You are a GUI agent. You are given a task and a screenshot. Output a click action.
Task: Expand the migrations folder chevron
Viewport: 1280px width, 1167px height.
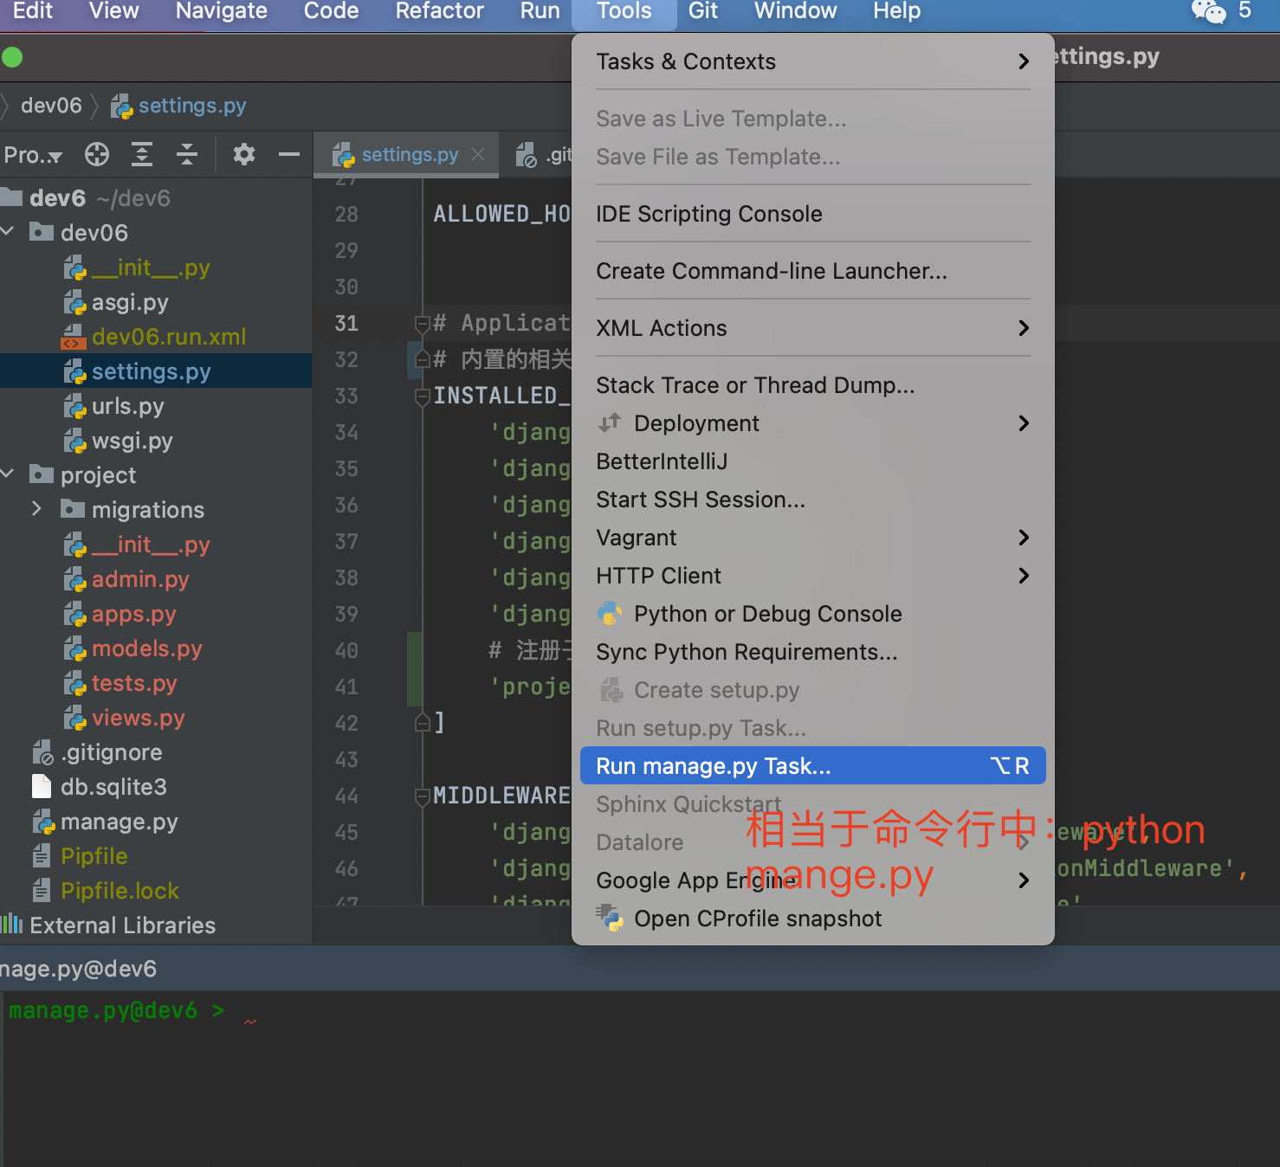[36, 508]
